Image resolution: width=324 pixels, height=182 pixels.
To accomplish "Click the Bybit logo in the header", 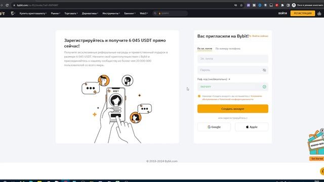I will click(2, 14).
